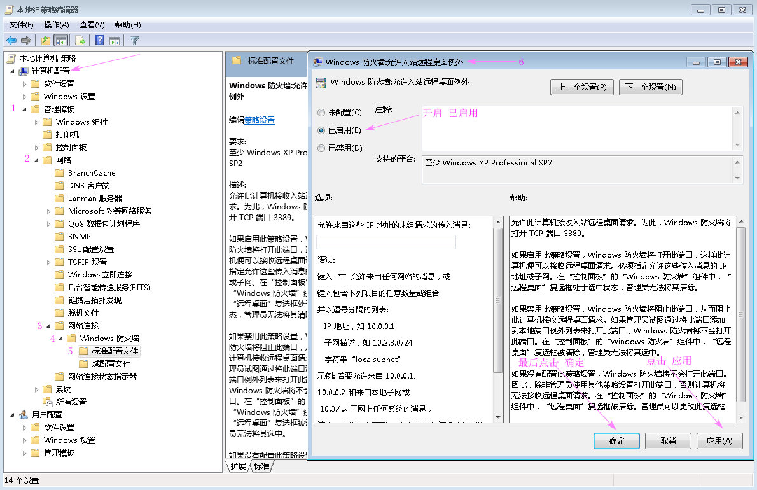Click the Back navigation arrow in the toolbar

(11, 40)
